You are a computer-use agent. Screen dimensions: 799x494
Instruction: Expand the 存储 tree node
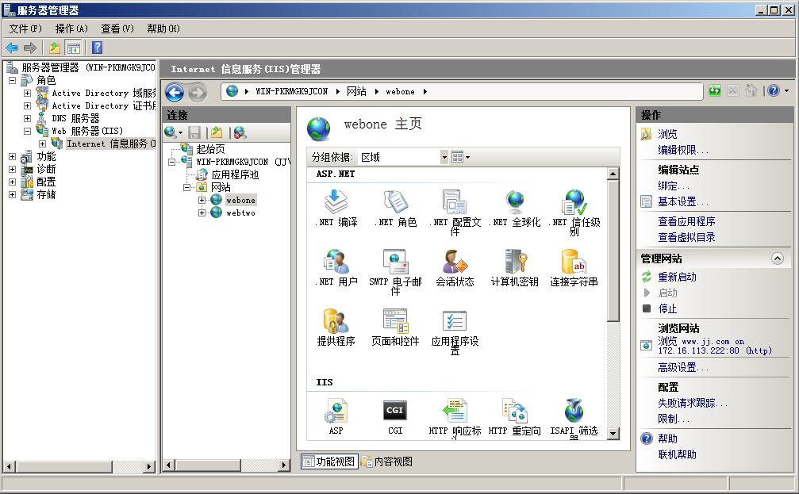coord(12,194)
